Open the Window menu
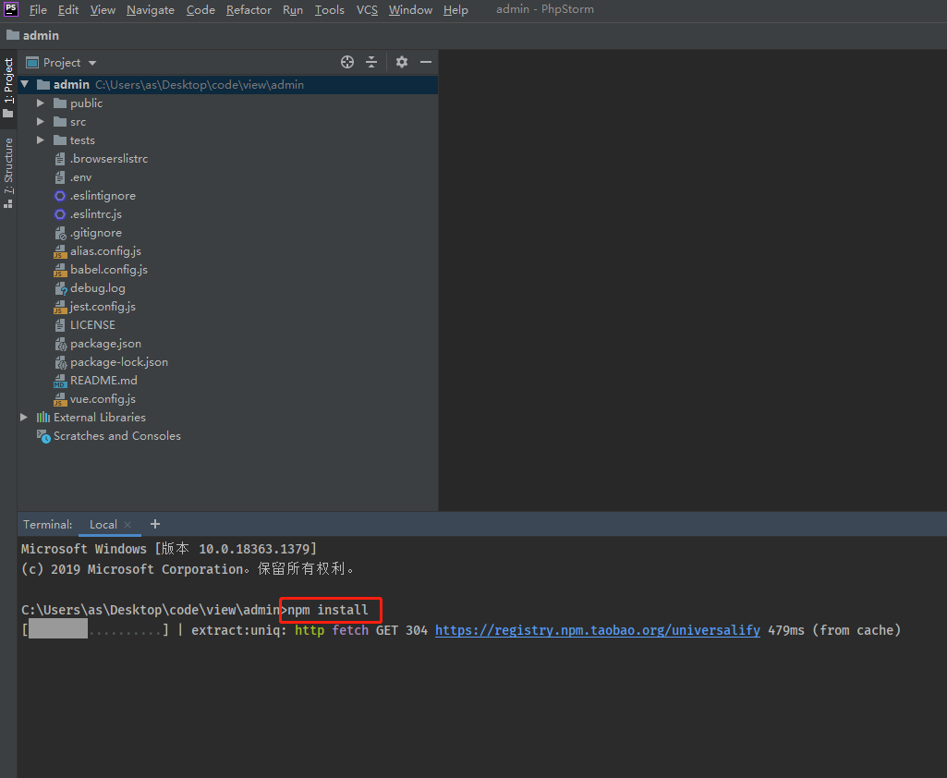947x778 pixels. coord(411,9)
